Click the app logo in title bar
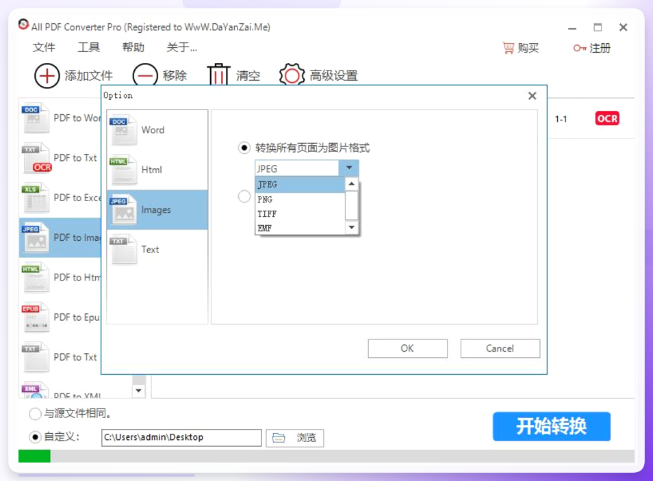Viewport: 653px width, 481px height. coord(24,25)
